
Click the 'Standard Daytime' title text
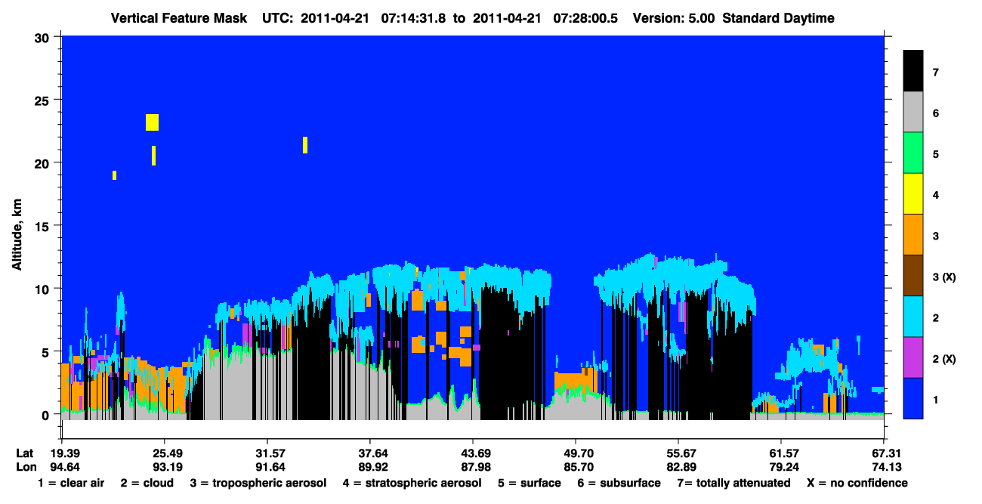pos(779,17)
